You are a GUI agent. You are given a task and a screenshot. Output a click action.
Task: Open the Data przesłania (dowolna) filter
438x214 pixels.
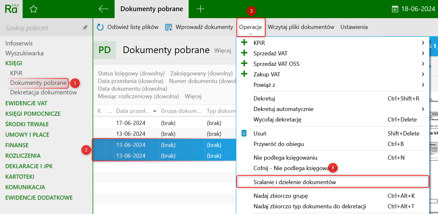click(x=131, y=81)
